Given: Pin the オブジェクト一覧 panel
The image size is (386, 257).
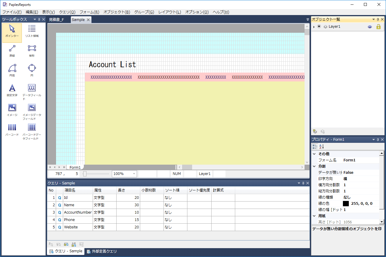Looking at the screenshot, I should click(378, 19).
